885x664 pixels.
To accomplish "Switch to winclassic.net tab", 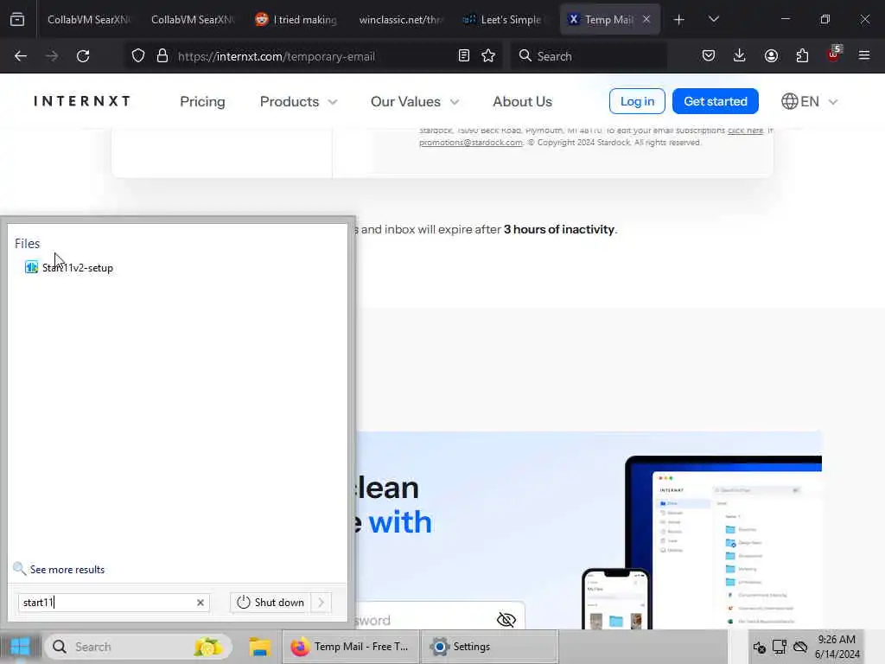I will 401,19.
